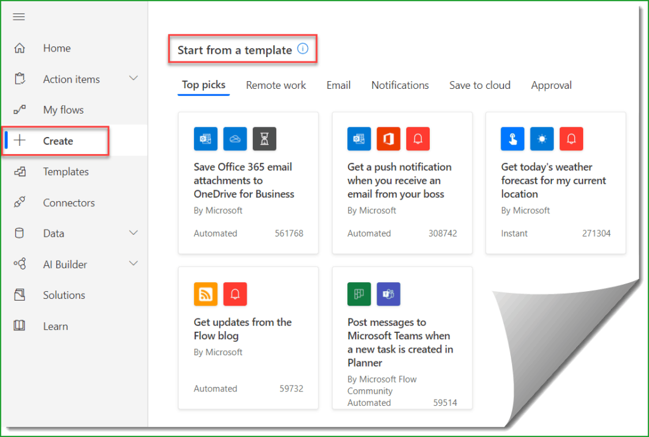Click the Office 365 Outlook icon on the email attachments template
Screen dimensions: 649x437
pyautogui.click(x=205, y=138)
